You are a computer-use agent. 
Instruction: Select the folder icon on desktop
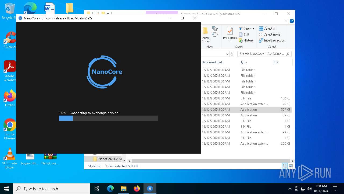[x=70, y=8]
